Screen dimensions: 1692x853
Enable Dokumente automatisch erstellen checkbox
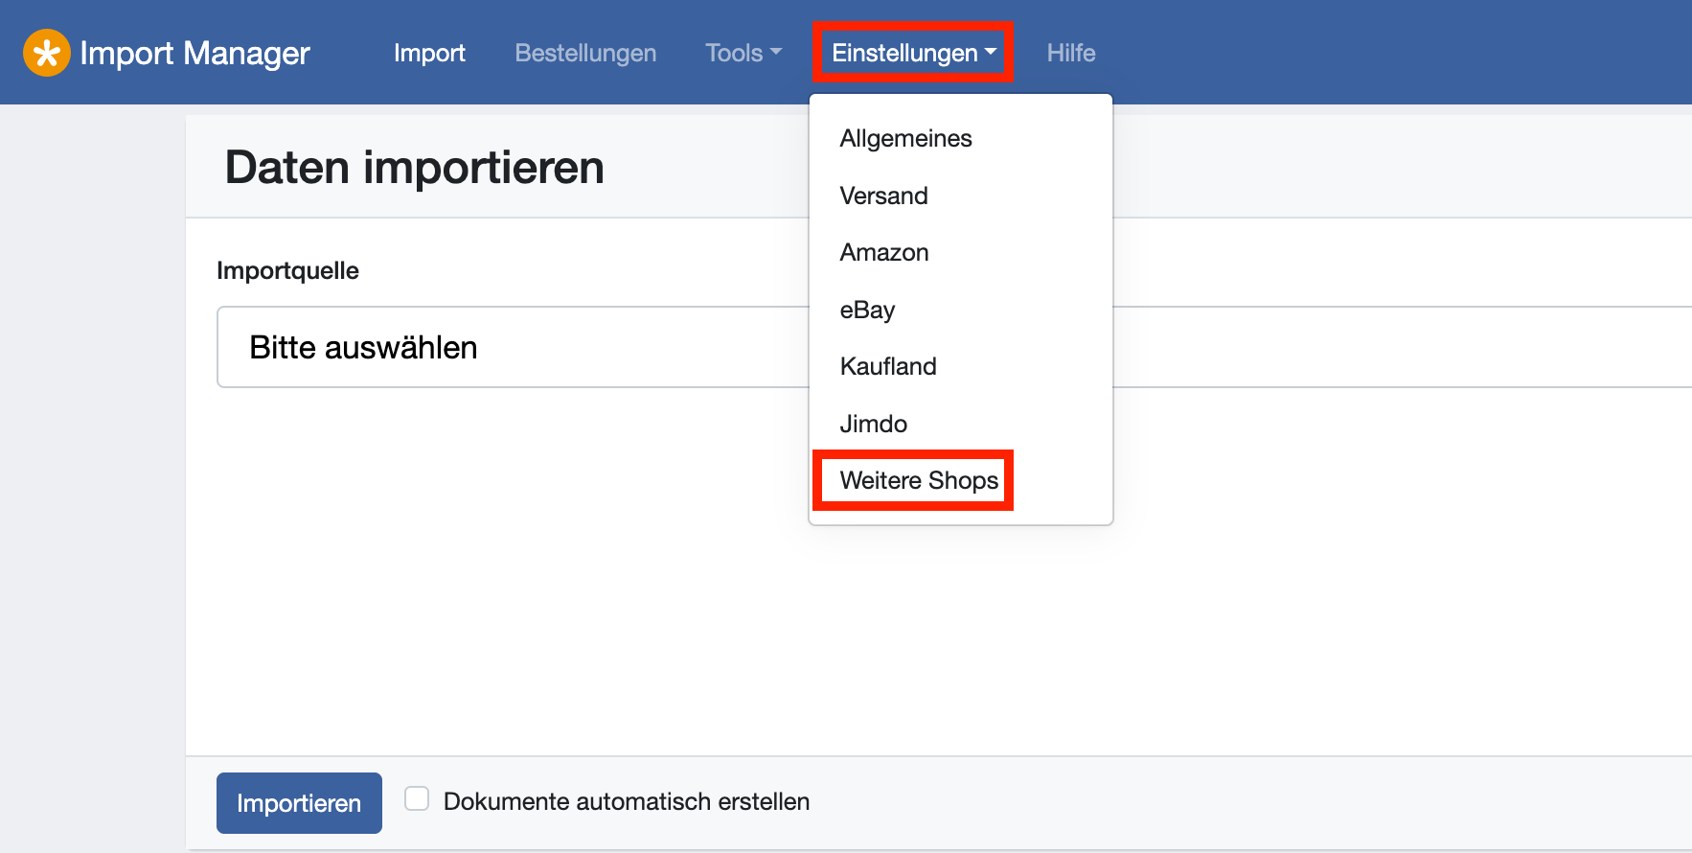click(x=417, y=798)
